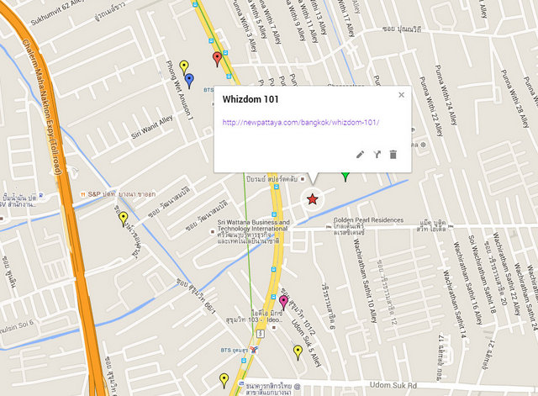The height and width of the screenshot is (396, 538).
Task: Click the Sri Wattana Business place icon
Action: coord(213,232)
